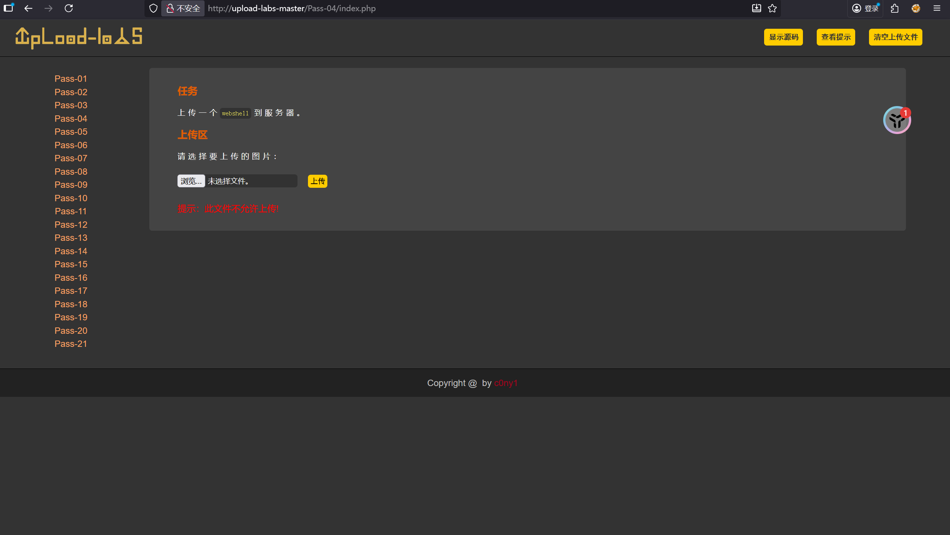Click the browser back arrow
This screenshot has width=950, height=535.
[x=28, y=8]
